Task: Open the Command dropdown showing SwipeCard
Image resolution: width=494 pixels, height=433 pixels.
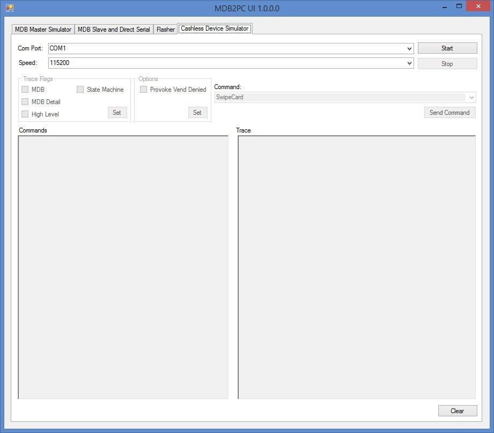Action: pyautogui.click(x=471, y=97)
